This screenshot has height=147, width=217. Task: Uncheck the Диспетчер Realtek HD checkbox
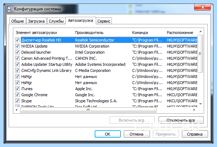17,40
